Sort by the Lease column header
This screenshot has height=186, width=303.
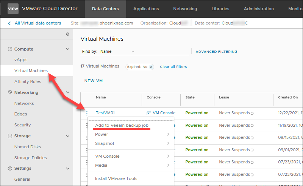click(x=224, y=97)
